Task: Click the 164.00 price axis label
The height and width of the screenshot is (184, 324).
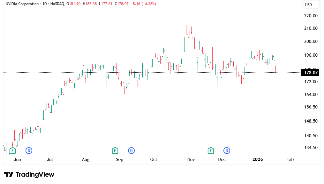Action: tap(311, 95)
